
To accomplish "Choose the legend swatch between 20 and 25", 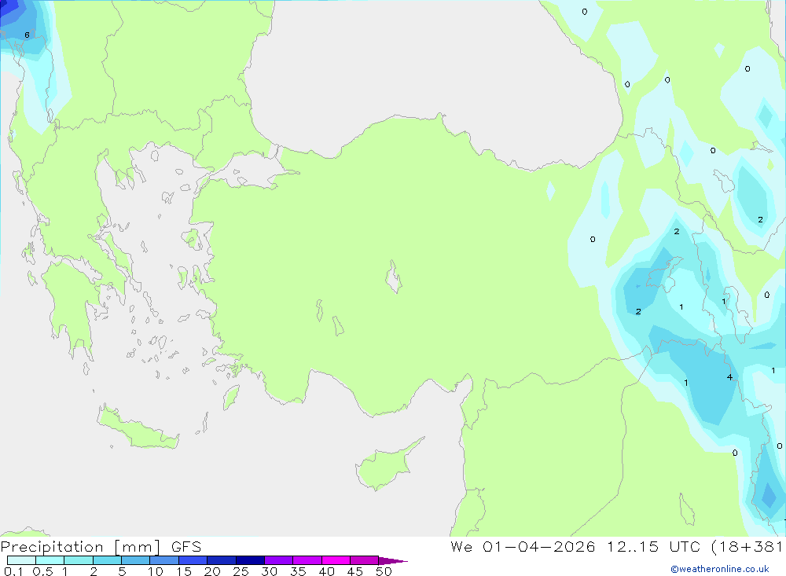I will coord(222,560).
